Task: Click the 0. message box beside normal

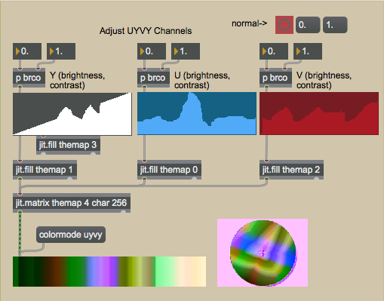Action: coord(308,25)
